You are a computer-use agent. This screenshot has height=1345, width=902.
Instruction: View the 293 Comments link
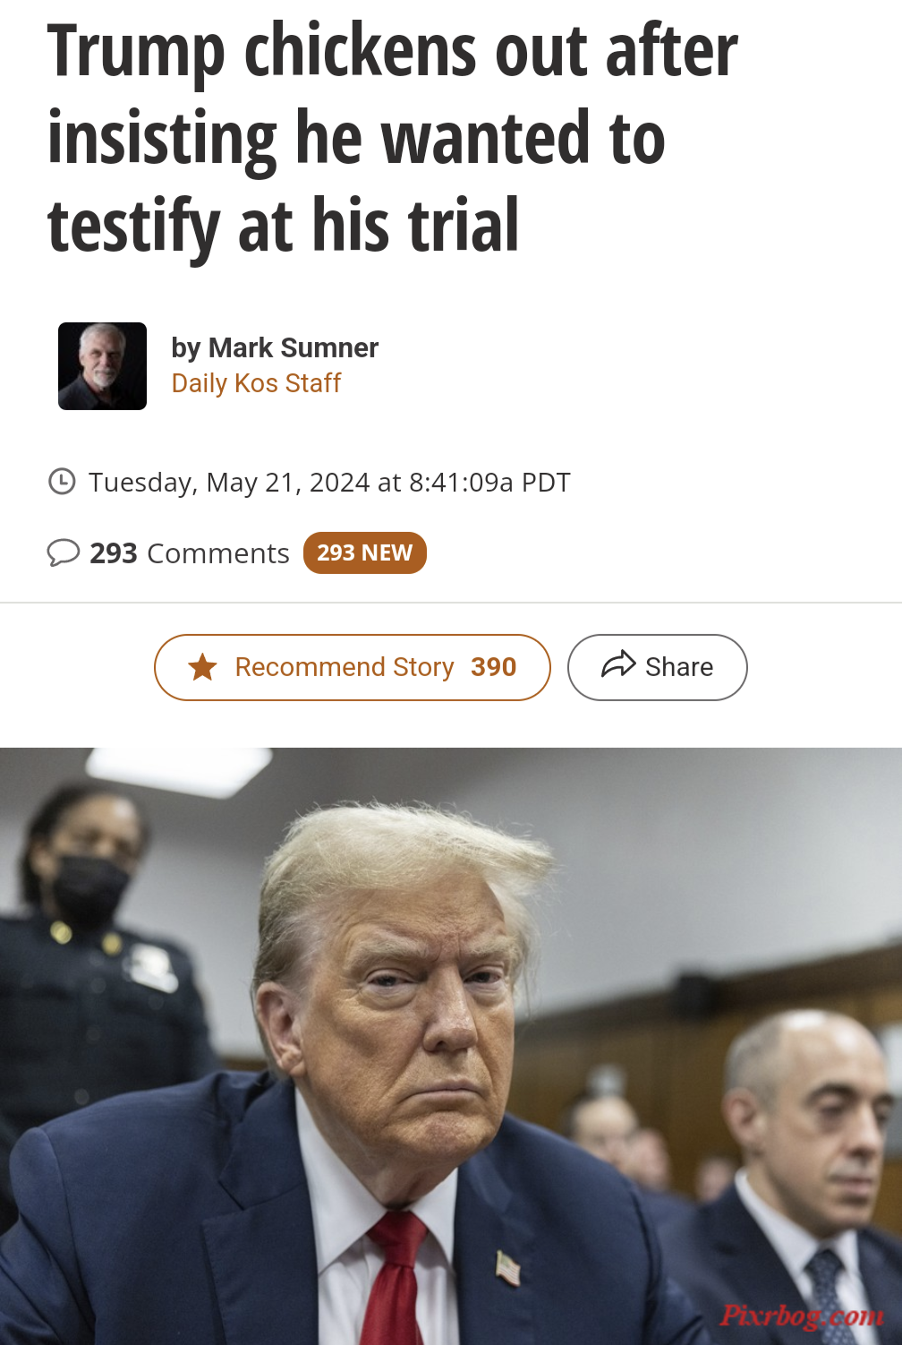(x=190, y=553)
